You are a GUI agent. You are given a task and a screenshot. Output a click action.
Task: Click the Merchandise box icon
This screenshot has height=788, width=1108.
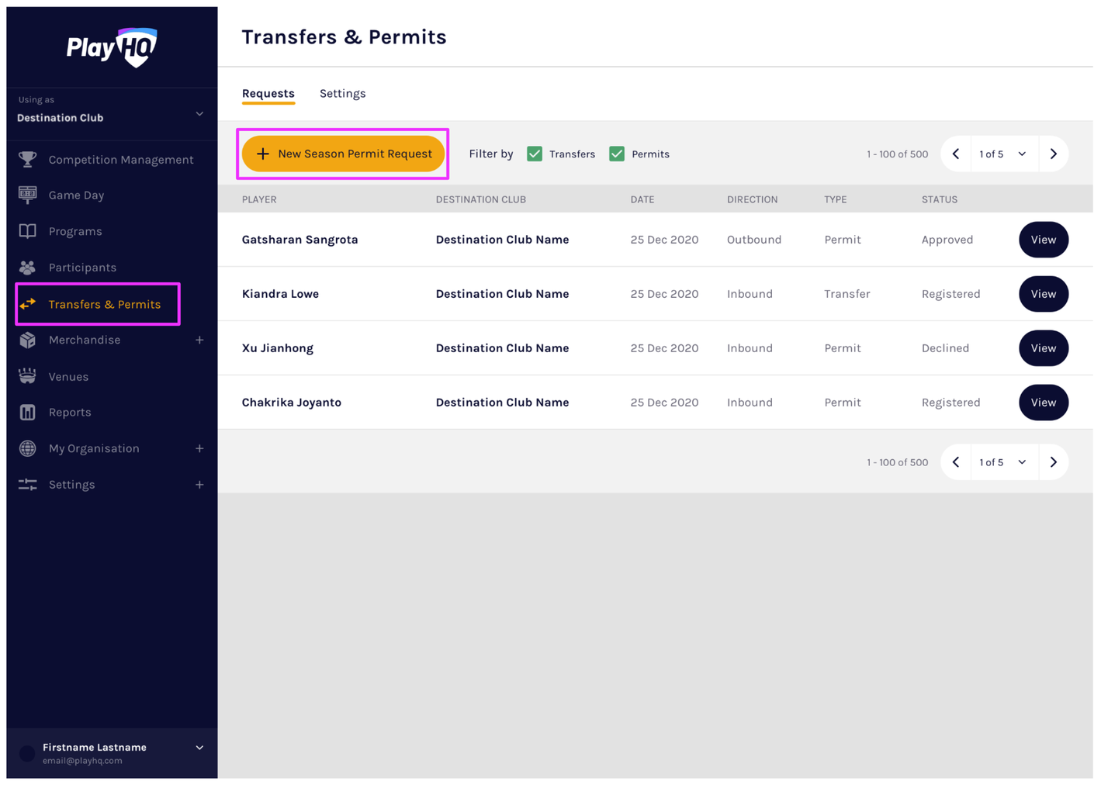coord(28,340)
